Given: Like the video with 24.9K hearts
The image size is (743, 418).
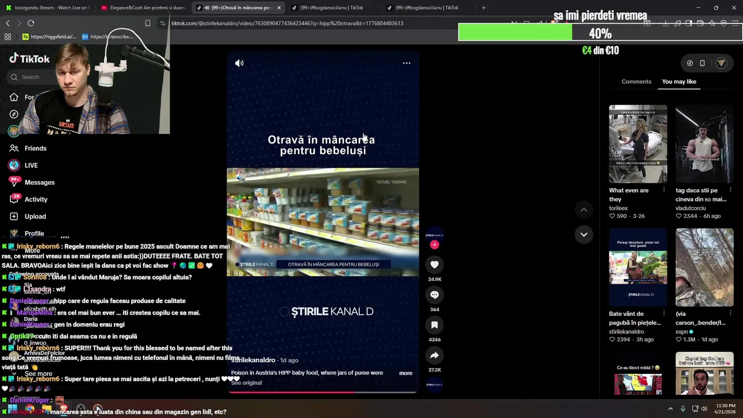Looking at the screenshot, I should [434, 265].
